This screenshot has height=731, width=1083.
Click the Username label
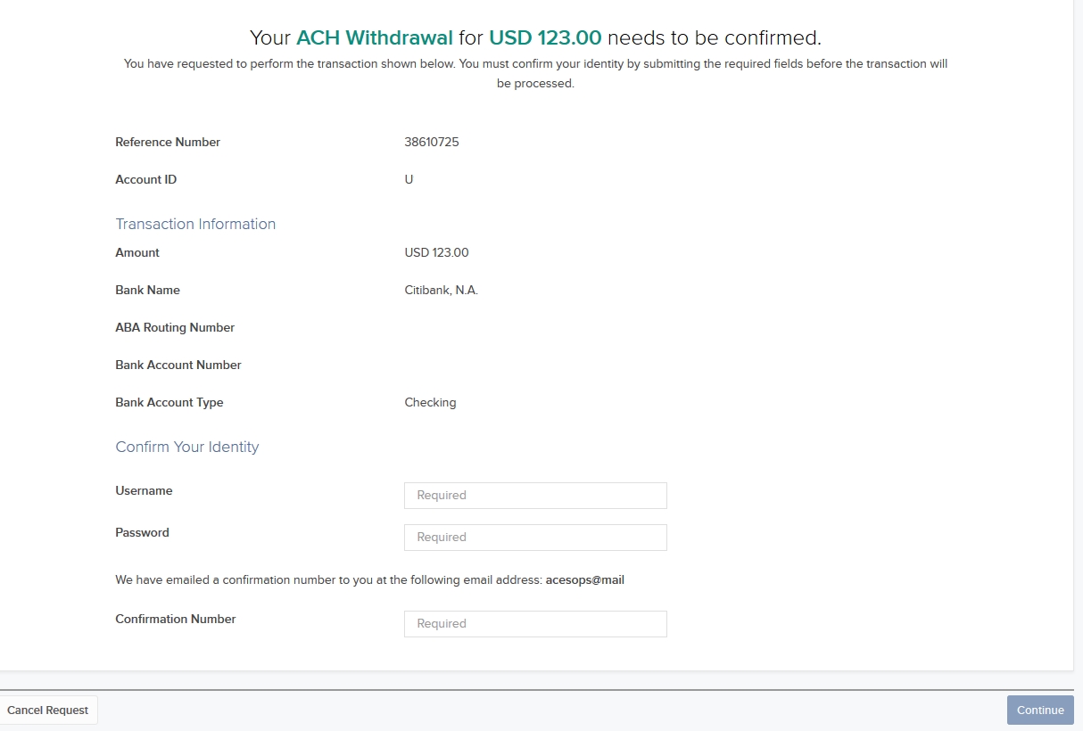coord(145,491)
